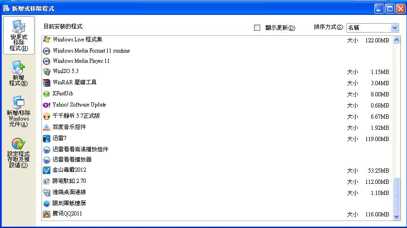Click the blue clock icon above 腾讯QQ2011

(47, 204)
